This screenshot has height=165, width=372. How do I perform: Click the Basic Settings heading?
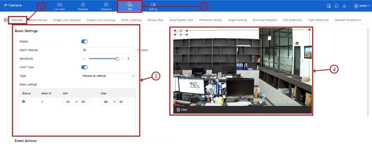(x=26, y=31)
